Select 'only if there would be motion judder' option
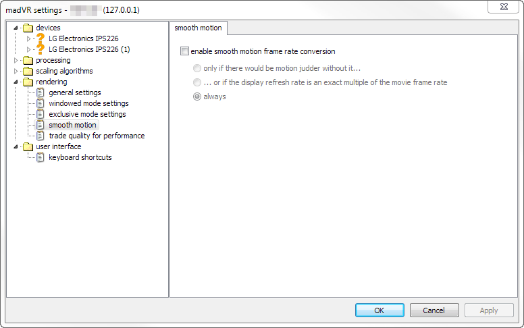This screenshot has height=328, width=524. pyautogui.click(x=197, y=68)
